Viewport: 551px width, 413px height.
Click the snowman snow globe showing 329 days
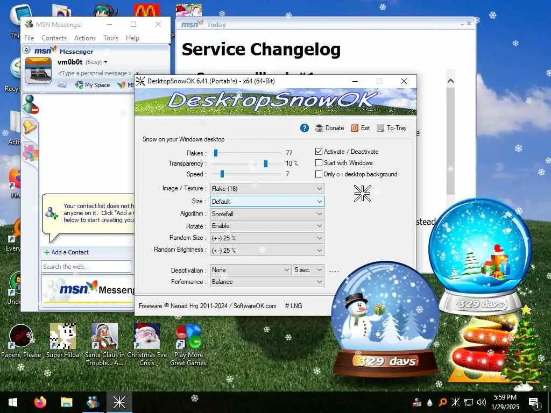pyautogui.click(x=386, y=319)
